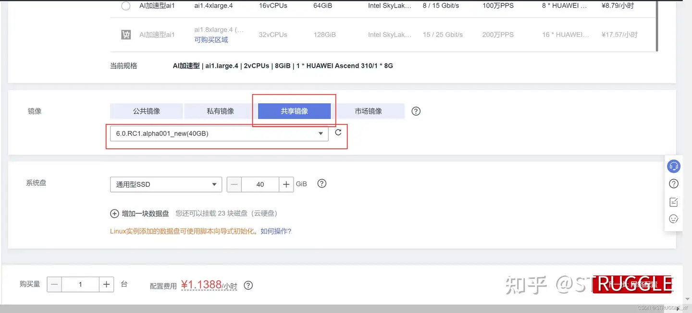Switch to 市场镜像 tab

pyautogui.click(x=369, y=111)
